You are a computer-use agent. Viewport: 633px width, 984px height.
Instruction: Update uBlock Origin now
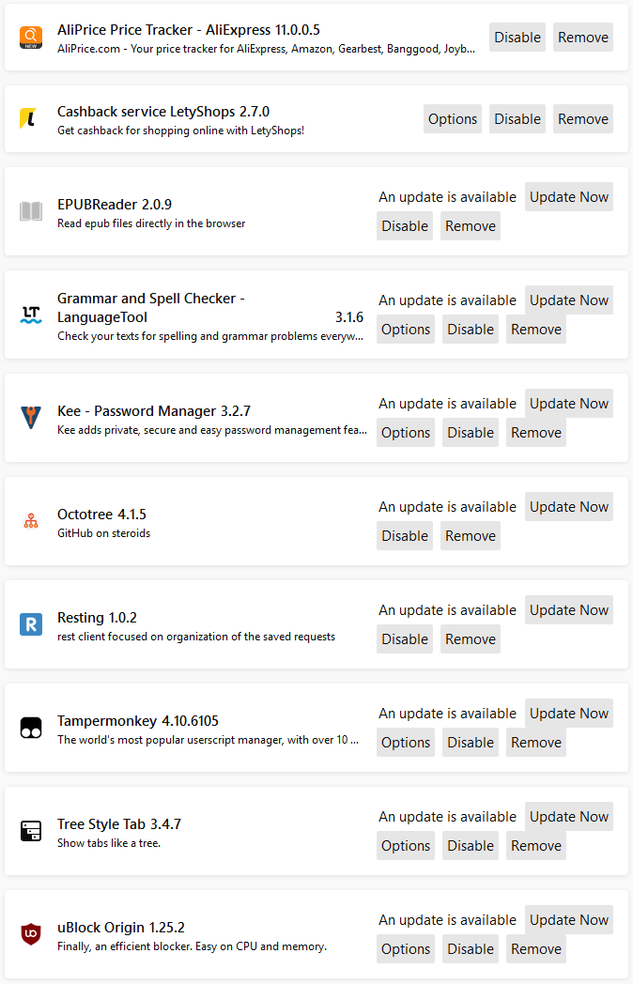tap(569, 920)
